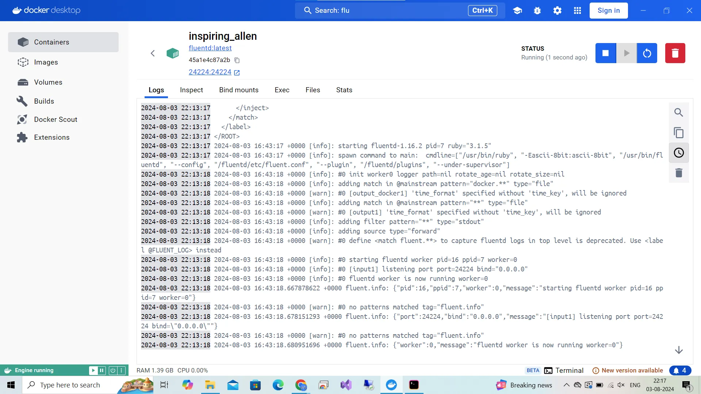Open the Docker apps grid menu
This screenshot has width=701, height=394.
click(577, 11)
